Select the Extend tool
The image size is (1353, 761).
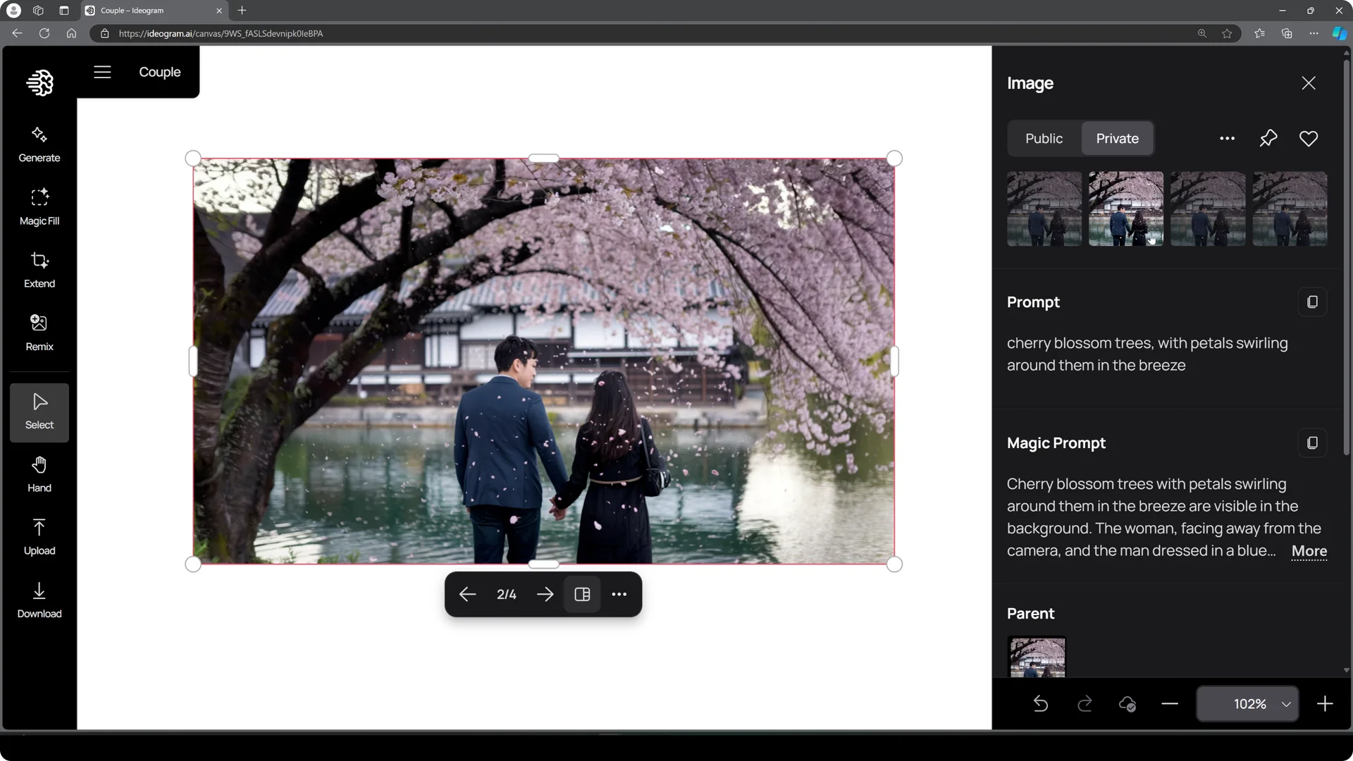click(x=39, y=268)
